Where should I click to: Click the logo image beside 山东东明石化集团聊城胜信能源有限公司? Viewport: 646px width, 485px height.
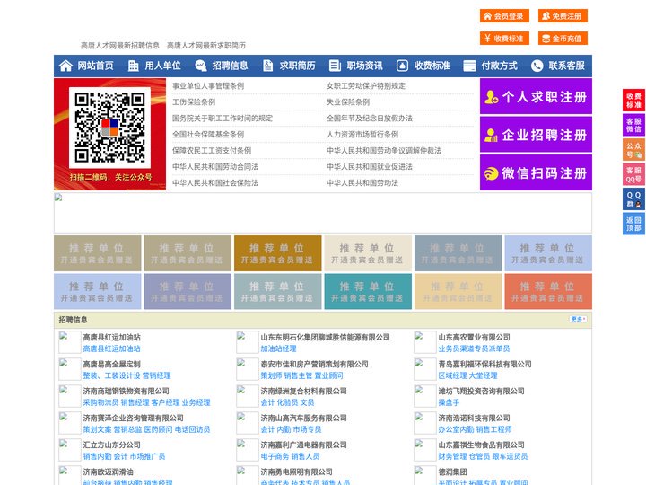(248, 342)
